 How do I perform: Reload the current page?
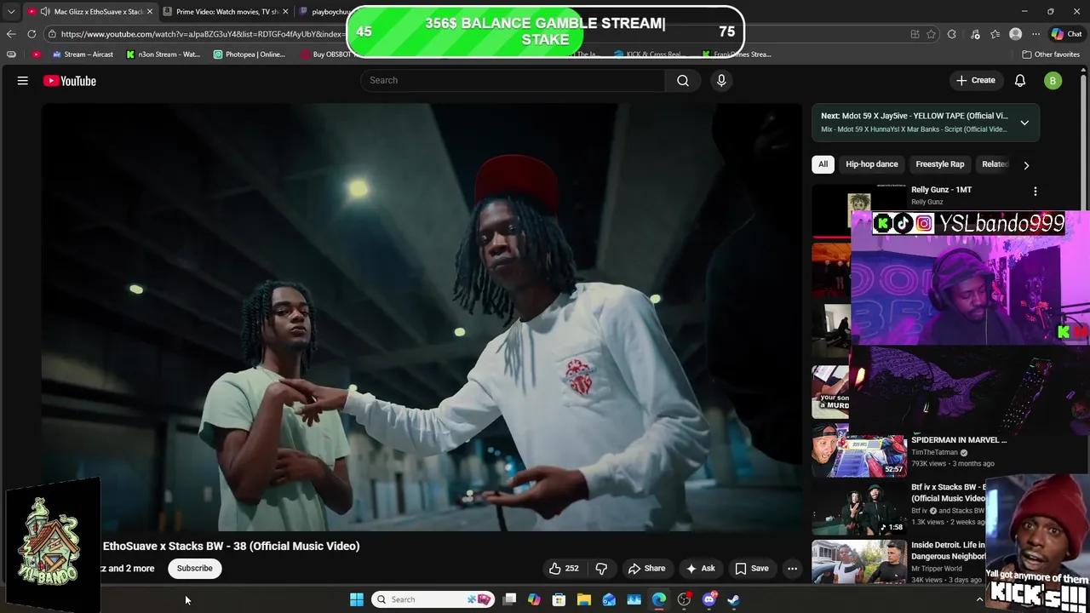(x=32, y=34)
